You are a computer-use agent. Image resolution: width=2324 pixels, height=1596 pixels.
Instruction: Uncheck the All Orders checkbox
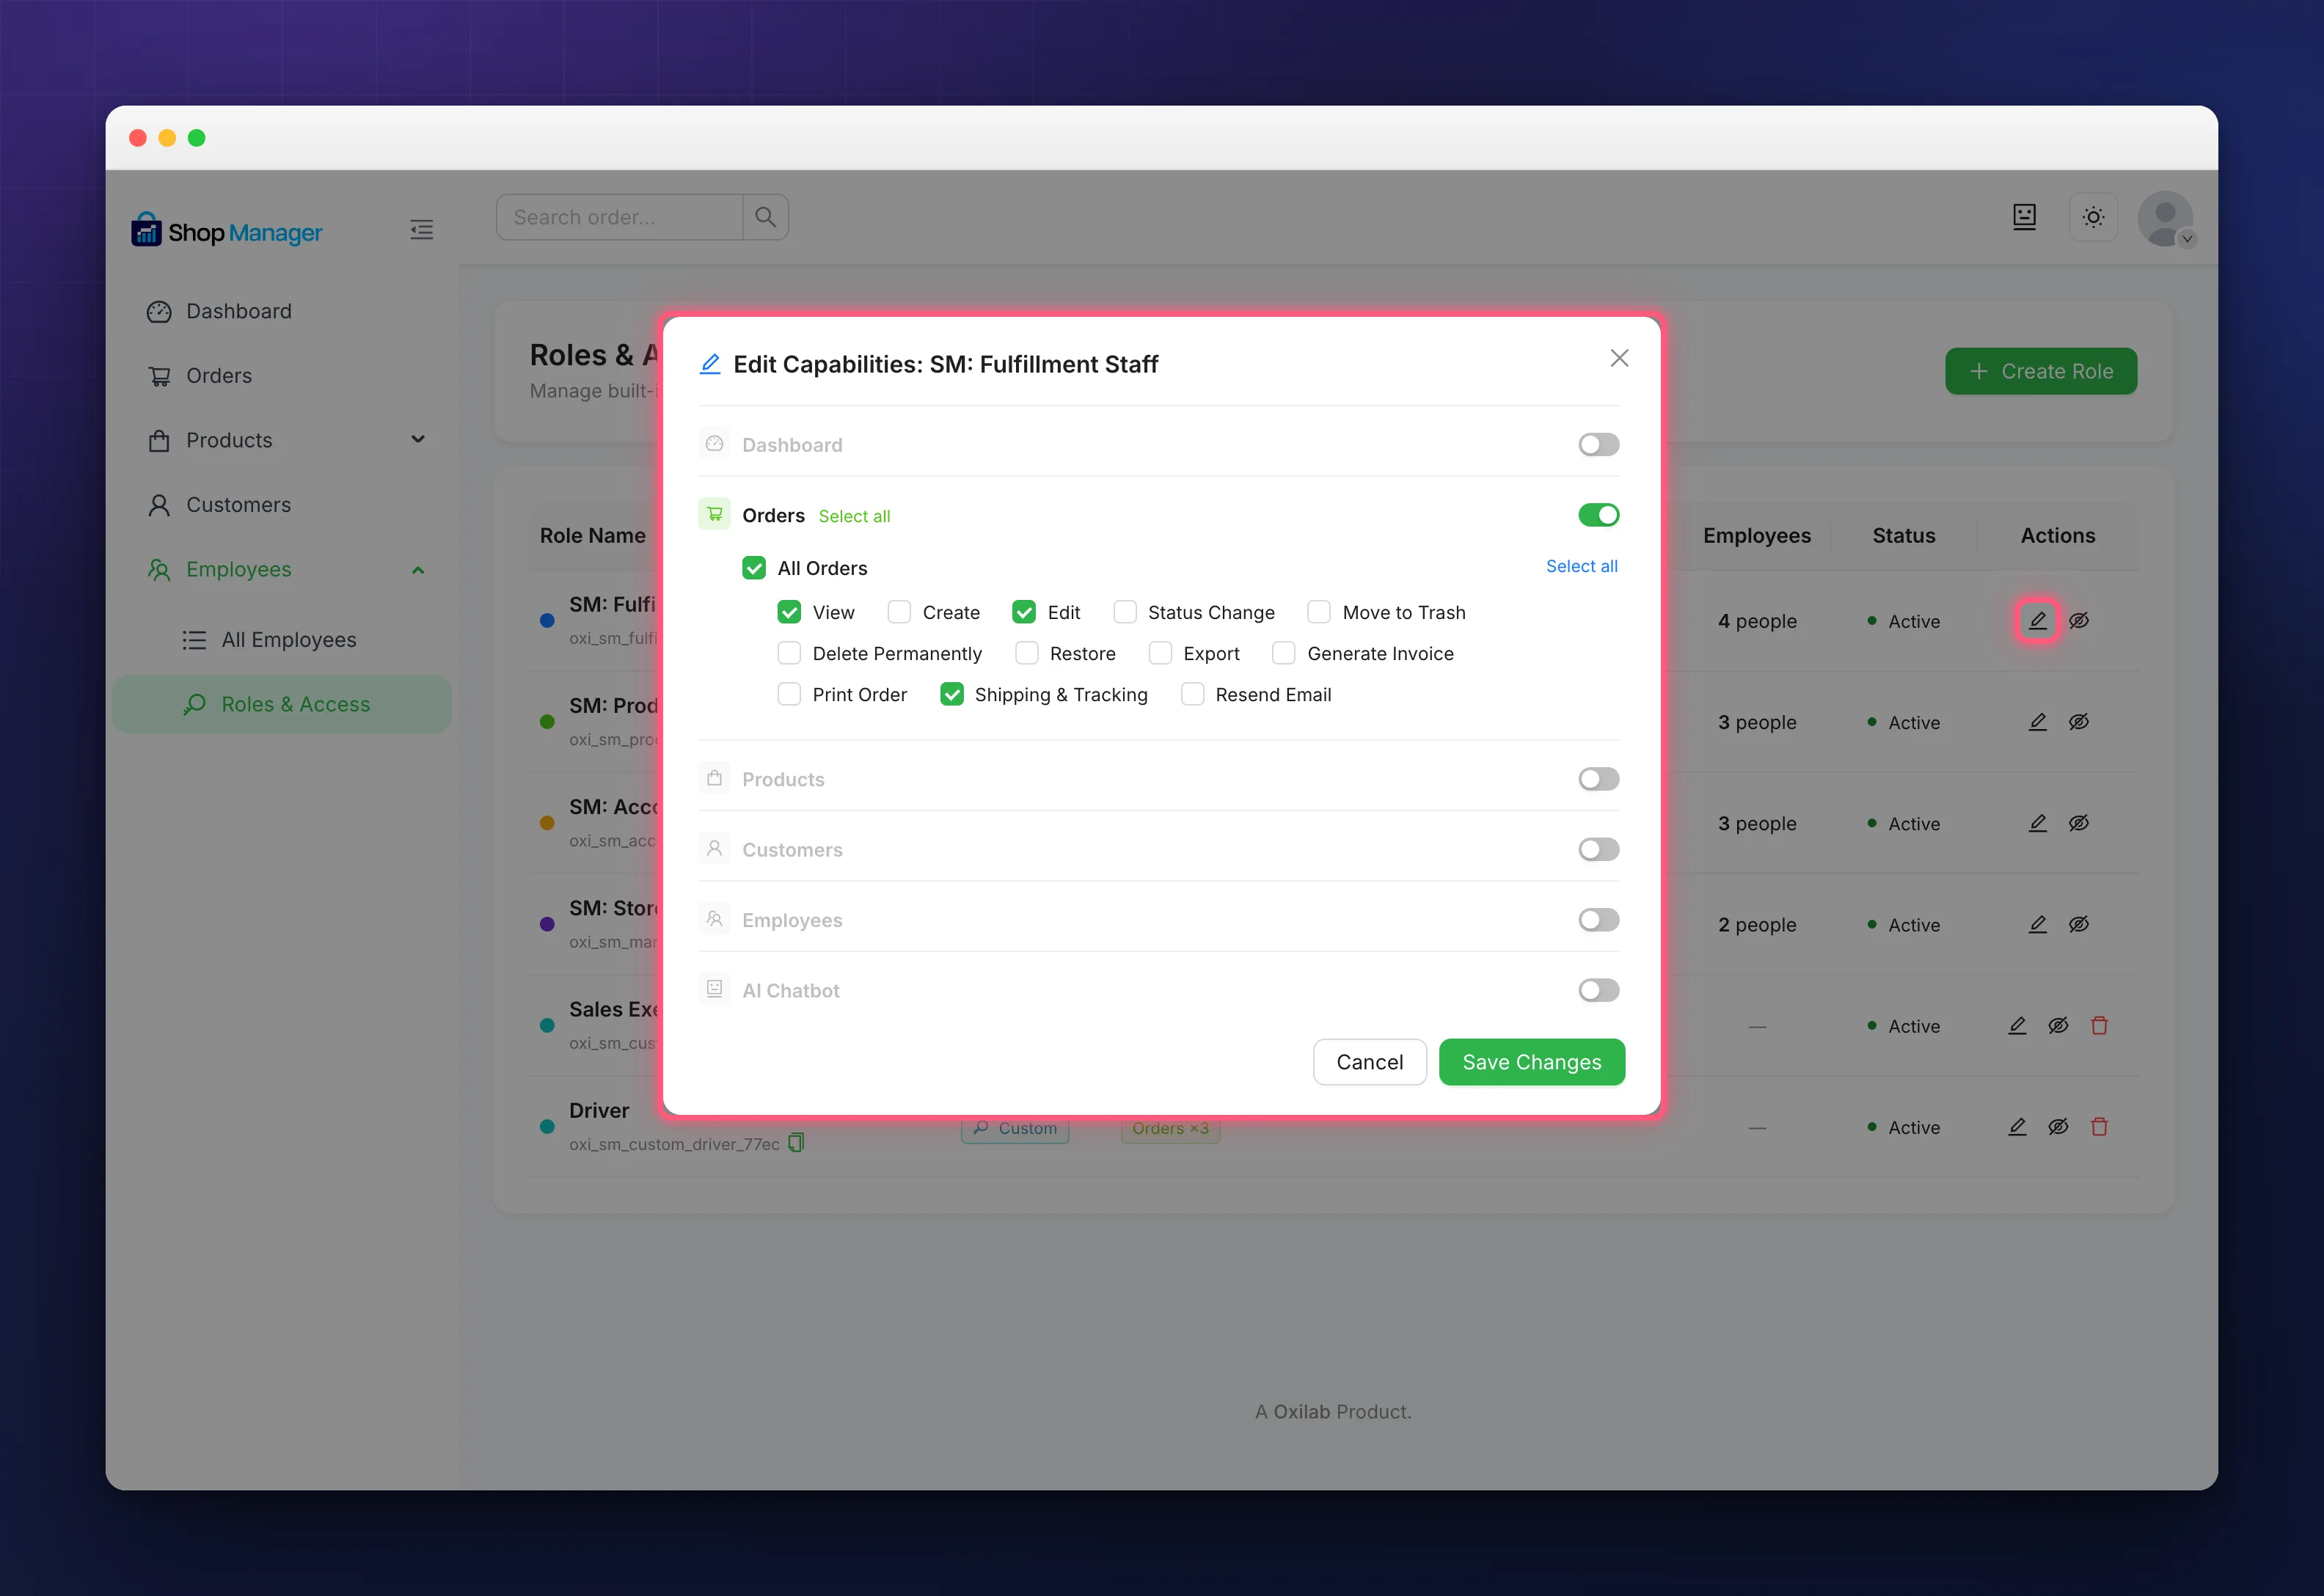754,568
